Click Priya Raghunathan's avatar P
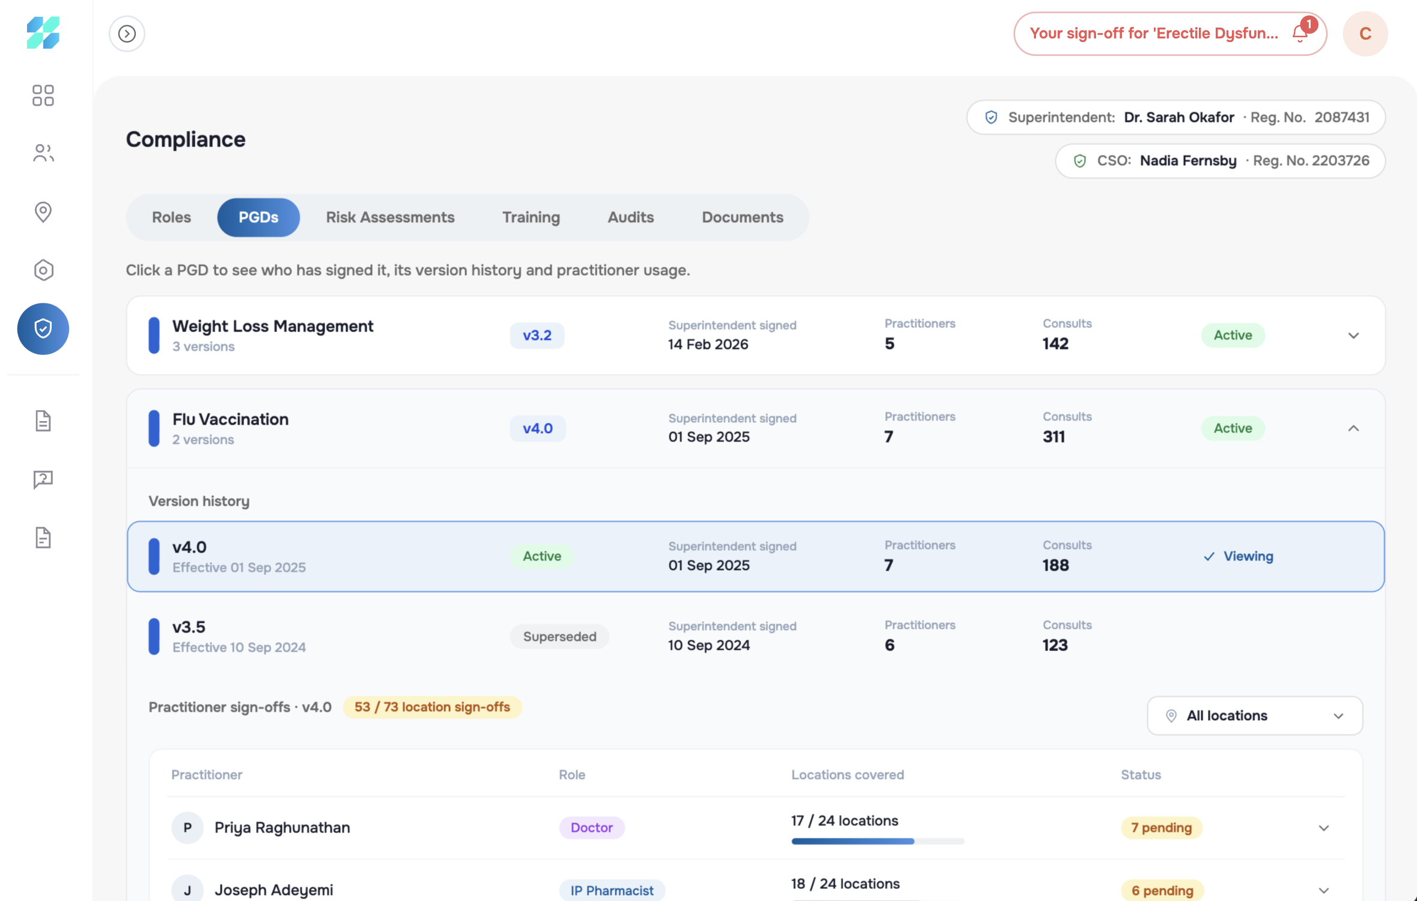Screen dimensions: 1417x901 coord(187,827)
